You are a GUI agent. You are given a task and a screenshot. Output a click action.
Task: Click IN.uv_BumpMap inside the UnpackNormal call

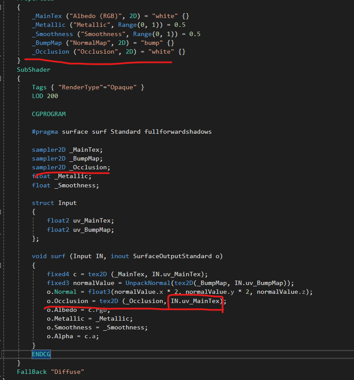click(259, 283)
